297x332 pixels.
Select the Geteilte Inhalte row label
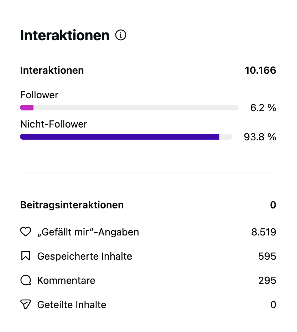(72, 305)
